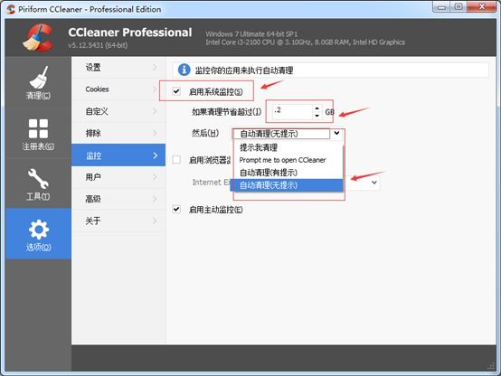The image size is (501, 376).
Task: Open the 高级 advanced menu item
Action: [x=118, y=199]
